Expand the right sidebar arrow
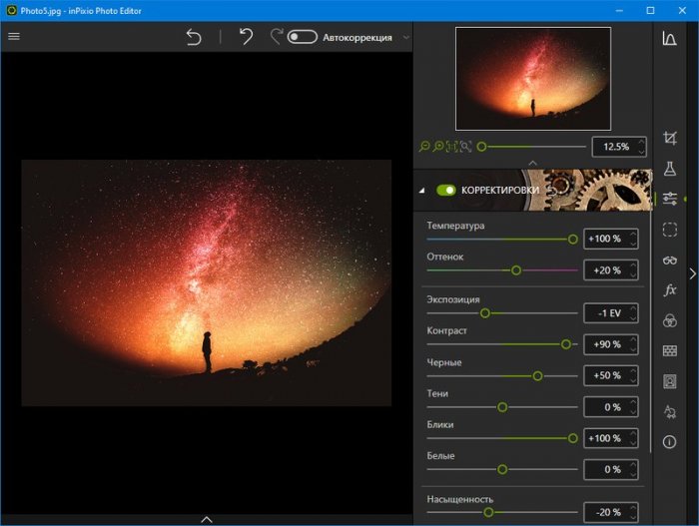 [x=692, y=273]
